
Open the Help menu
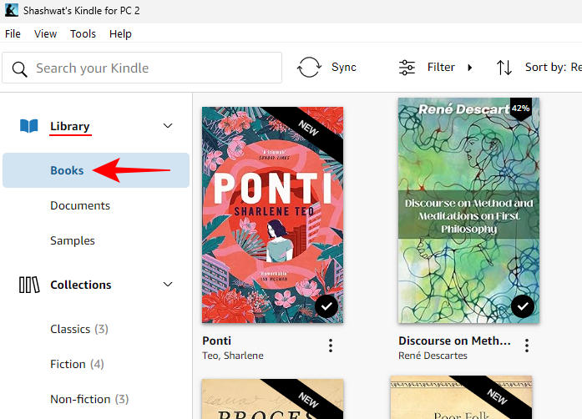[x=120, y=33]
